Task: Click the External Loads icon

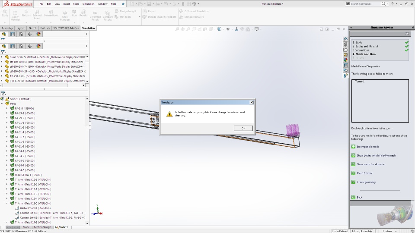Action: 37,15
